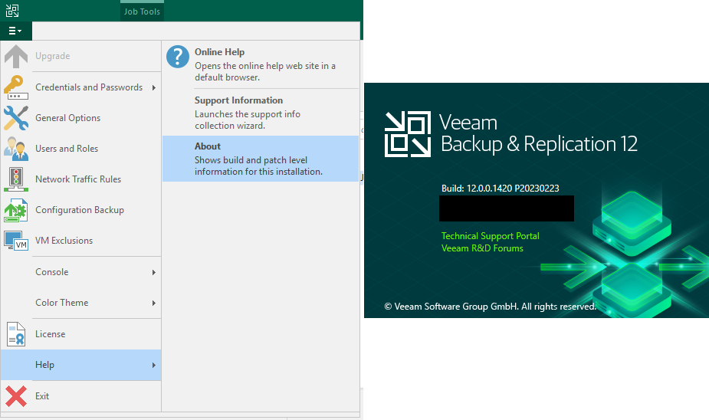Viewport: 709px width, 420px height.
Task: Open Users and Roles menu item
Action: [81, 149]
